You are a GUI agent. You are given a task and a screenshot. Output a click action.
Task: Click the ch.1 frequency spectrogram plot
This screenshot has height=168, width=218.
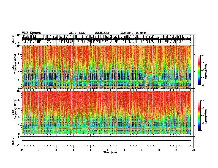pyautogui.click(x=106, y=67)
